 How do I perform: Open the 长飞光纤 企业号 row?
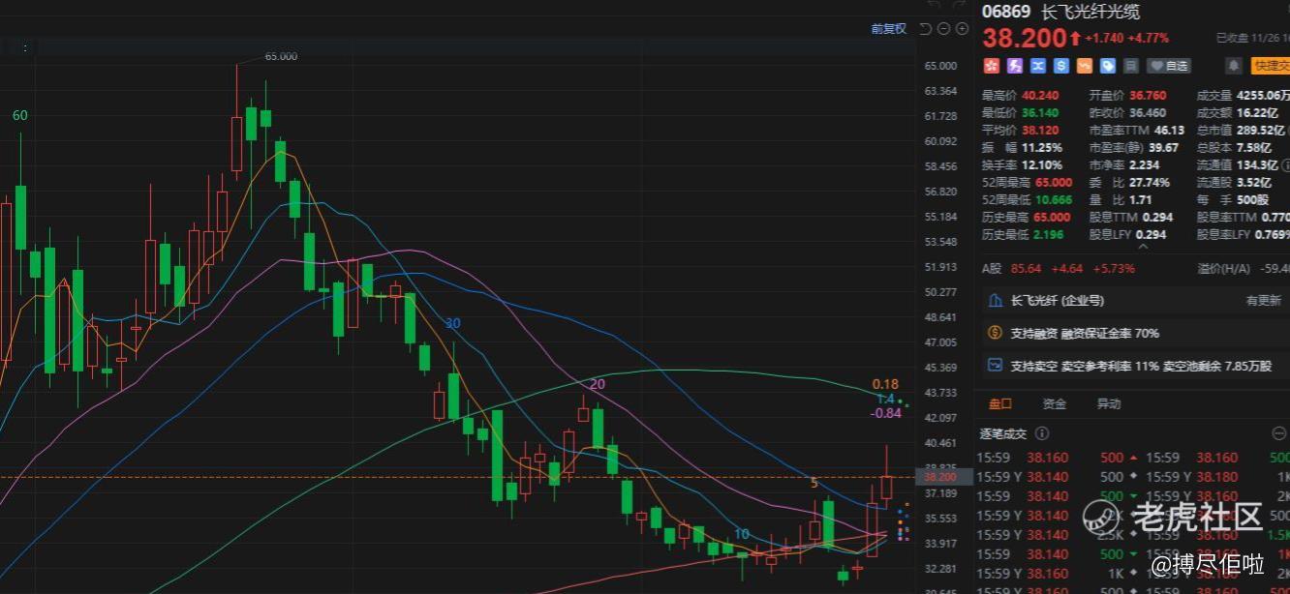1135,301
